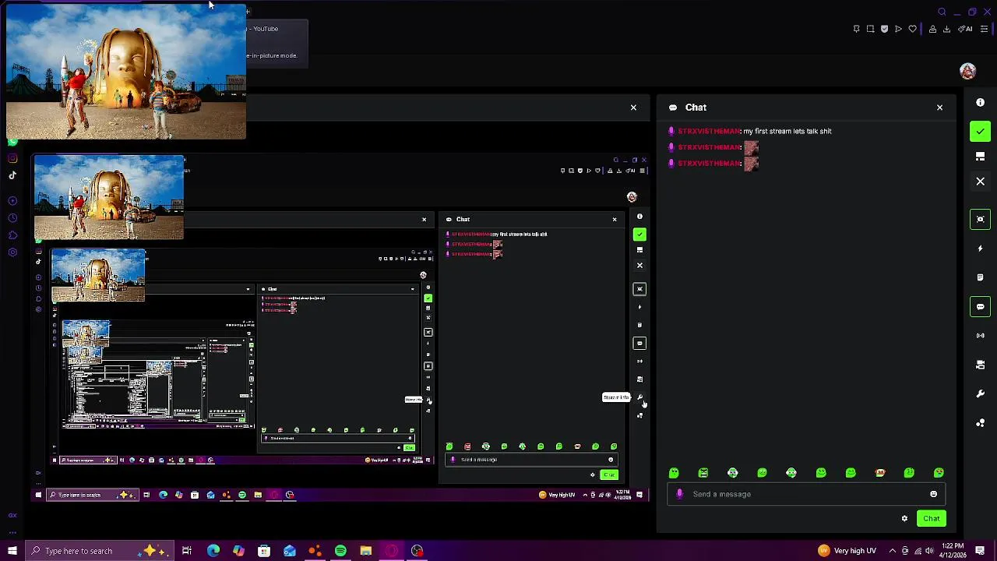Select the second angry green emote

click(703, 473)
